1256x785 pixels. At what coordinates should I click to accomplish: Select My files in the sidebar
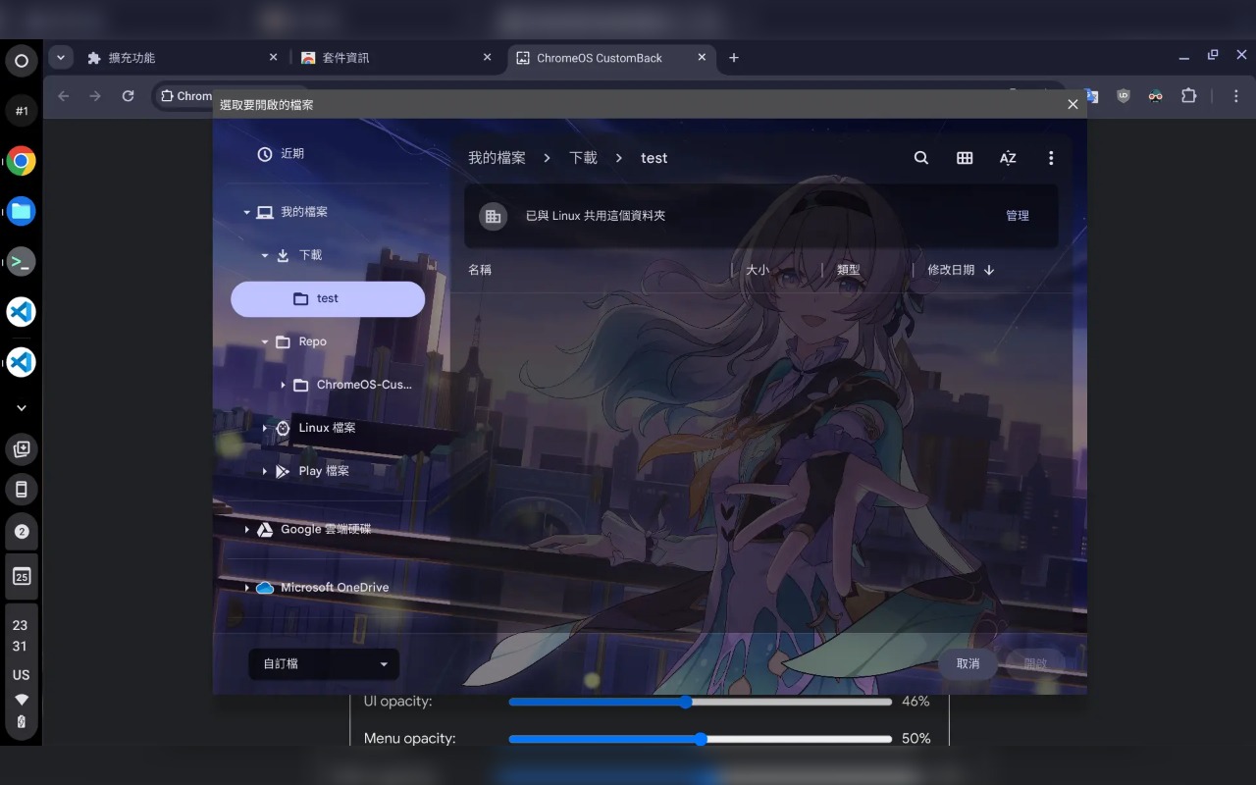coord(292,212)
